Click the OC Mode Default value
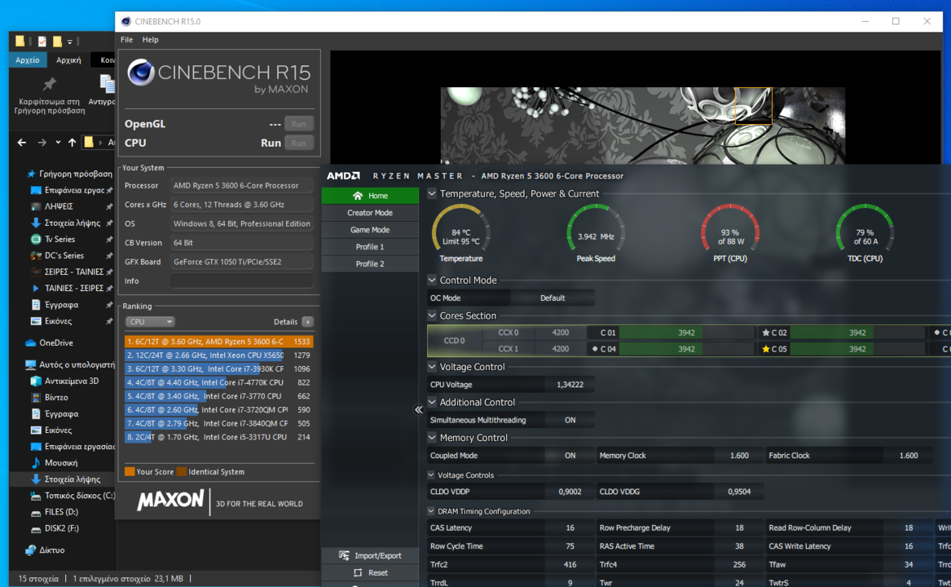The width and height of the screenshot is (951, 587). pyautogui.click(x=552, y=298)
